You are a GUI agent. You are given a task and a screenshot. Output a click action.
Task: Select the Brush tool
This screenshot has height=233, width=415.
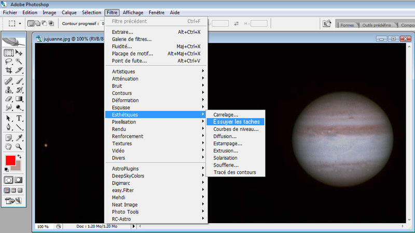tap(19, 81)
